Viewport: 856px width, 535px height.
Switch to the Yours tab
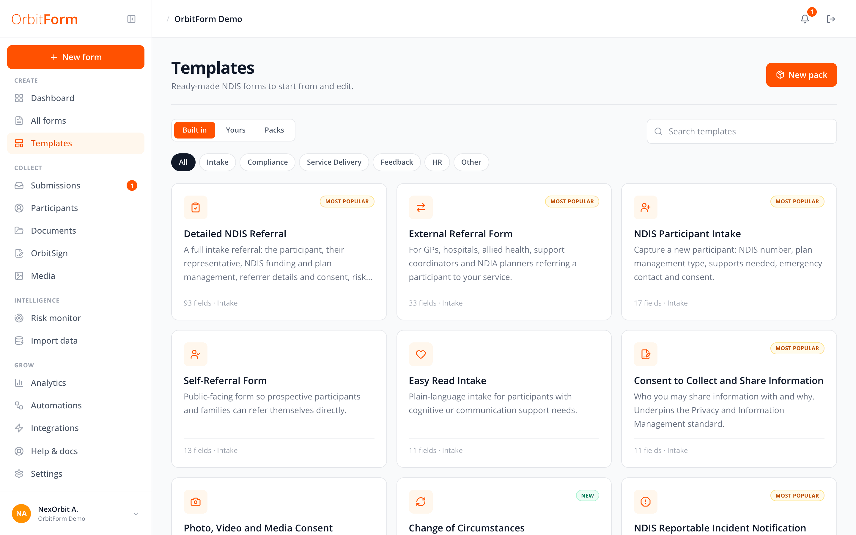(236, 130)
